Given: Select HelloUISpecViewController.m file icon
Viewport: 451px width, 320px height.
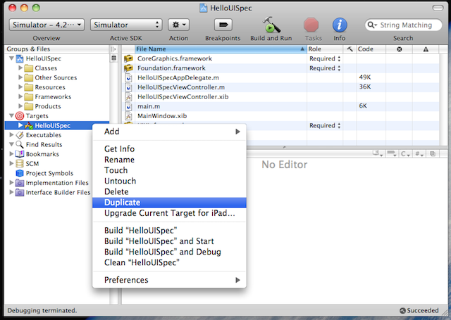Looking at the screenshot, I should pos(128,87).
